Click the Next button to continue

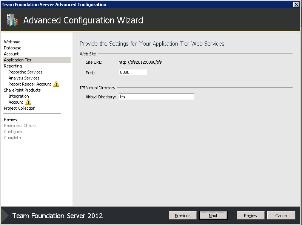pos(213,215)
